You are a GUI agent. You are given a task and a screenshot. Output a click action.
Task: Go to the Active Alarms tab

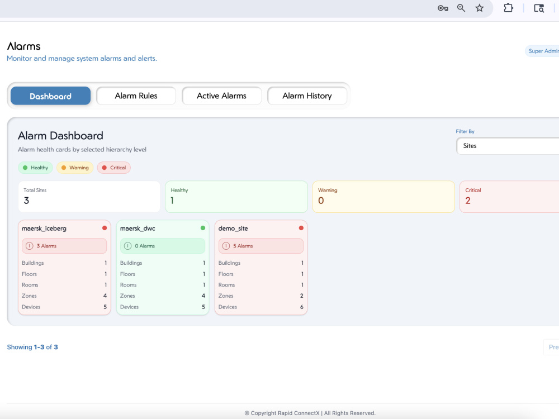coord(222,96)
